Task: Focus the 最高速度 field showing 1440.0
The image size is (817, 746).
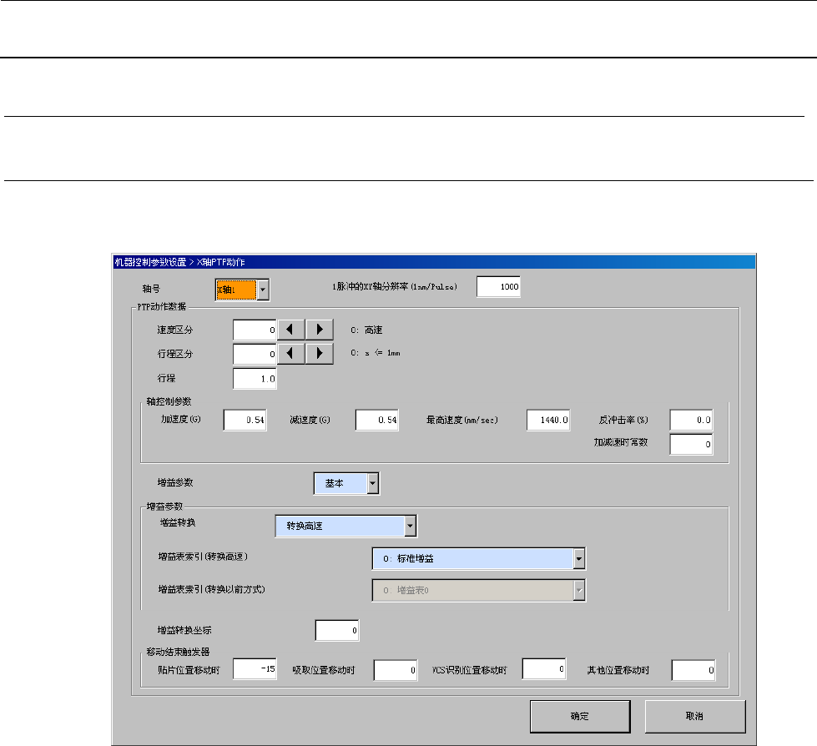Action: (x=549, y=421)
